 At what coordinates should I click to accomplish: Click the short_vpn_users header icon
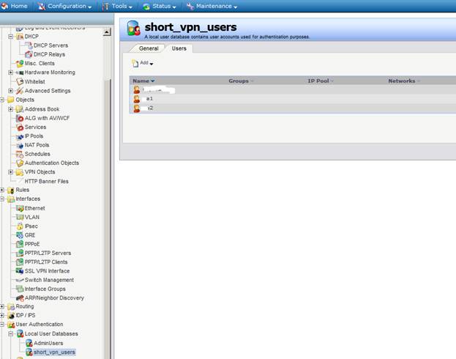point(133,29)
